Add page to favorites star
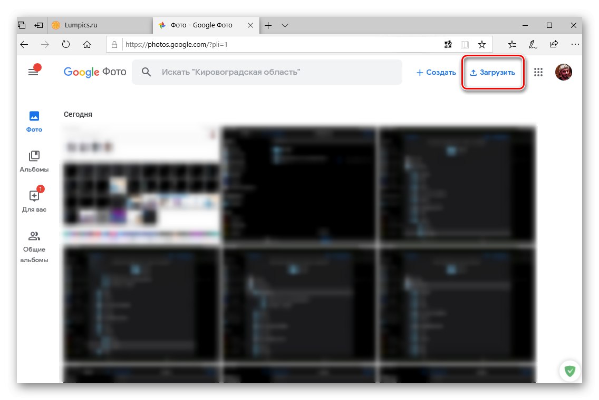The height and width of the screenshot is (400, 599). (482, 45)
